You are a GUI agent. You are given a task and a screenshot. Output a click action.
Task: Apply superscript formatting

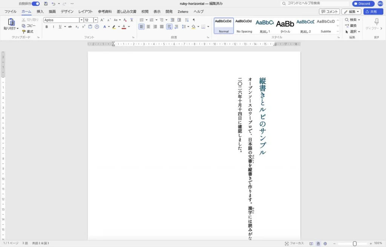pyautogui.click(x=83, y=27)
